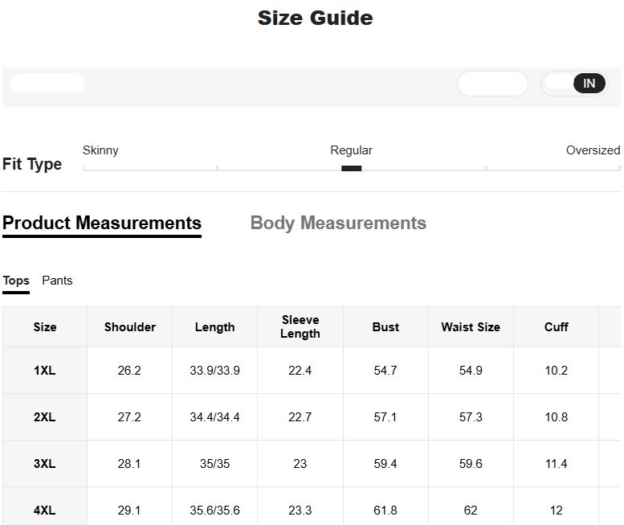Toggle the IN unit switch
Image resolution: width=624 pixels, height=525 pixels.
coord(589,84)
